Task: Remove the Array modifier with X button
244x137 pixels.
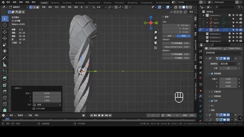Action: (236, 59)
